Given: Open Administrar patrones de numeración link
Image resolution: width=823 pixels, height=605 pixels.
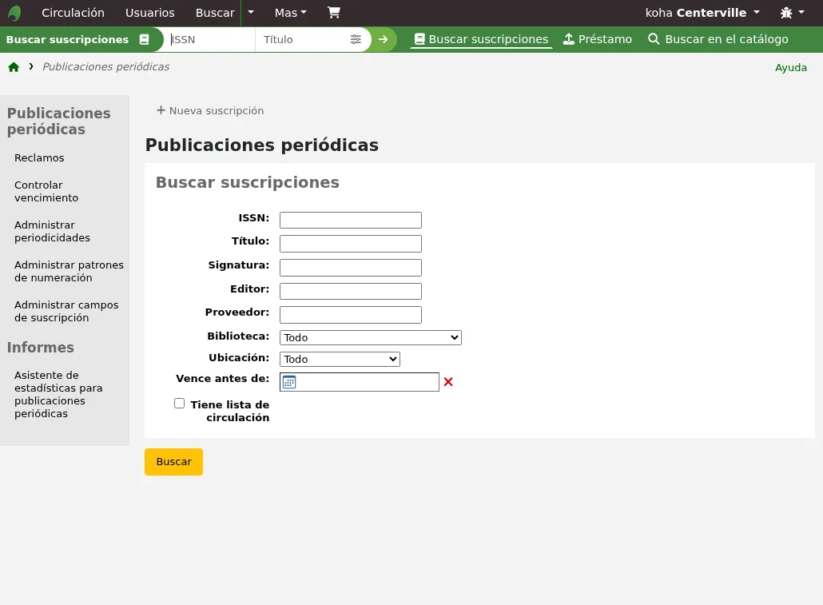Looking at the screenshot, I should (x=69, y=271).
